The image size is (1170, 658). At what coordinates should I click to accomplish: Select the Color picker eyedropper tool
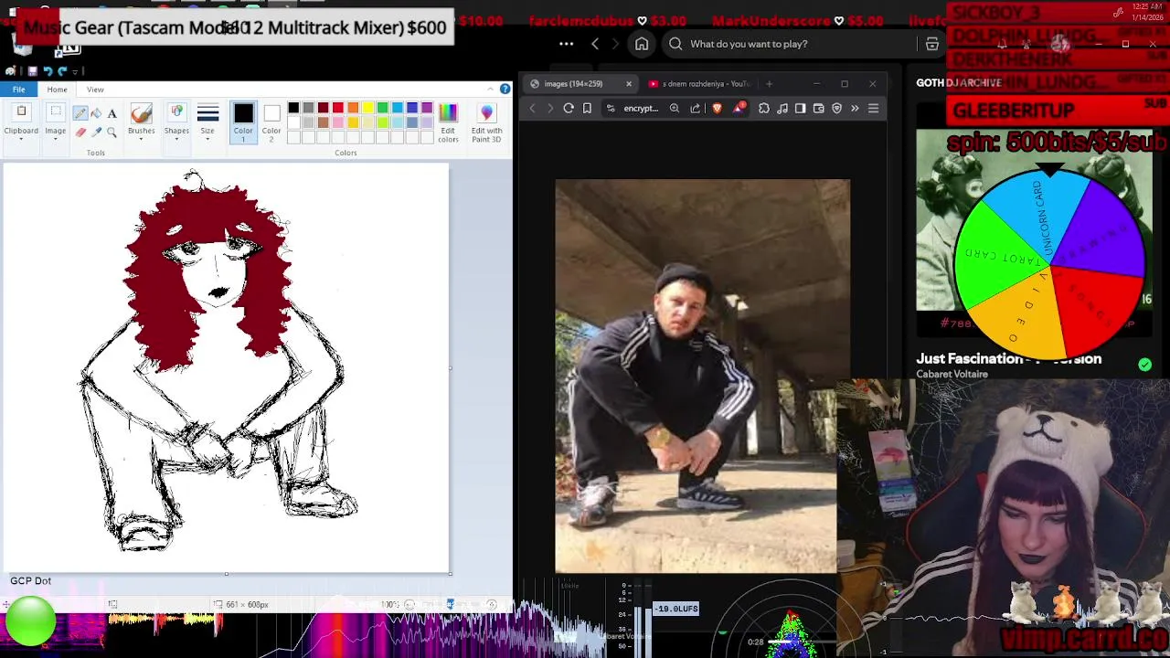96,133
